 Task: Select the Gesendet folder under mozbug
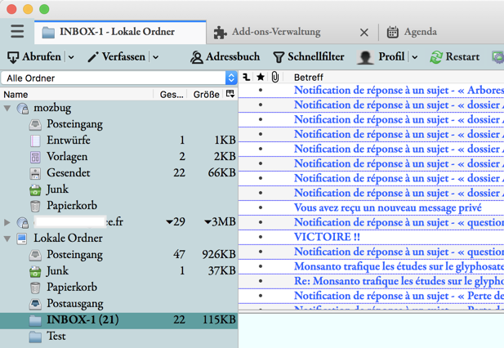pyautogui.click(x=68, y=173)
